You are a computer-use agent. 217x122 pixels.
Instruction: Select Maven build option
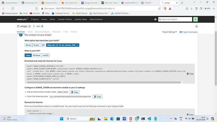pos(28,45)
